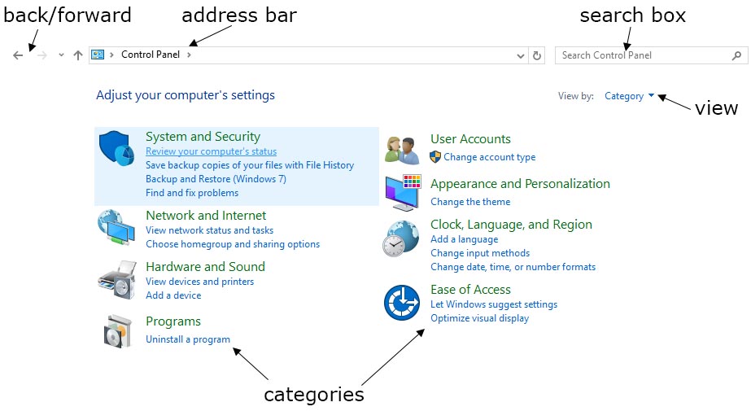The height and width of the screenshot is (411, 751).
Task: Click the shield icon beside Change account type
Action: coord(434,156)
